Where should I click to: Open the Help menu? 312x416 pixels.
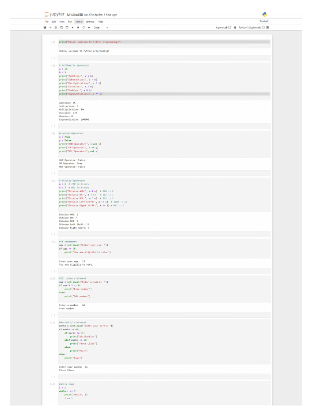[100, 22]
